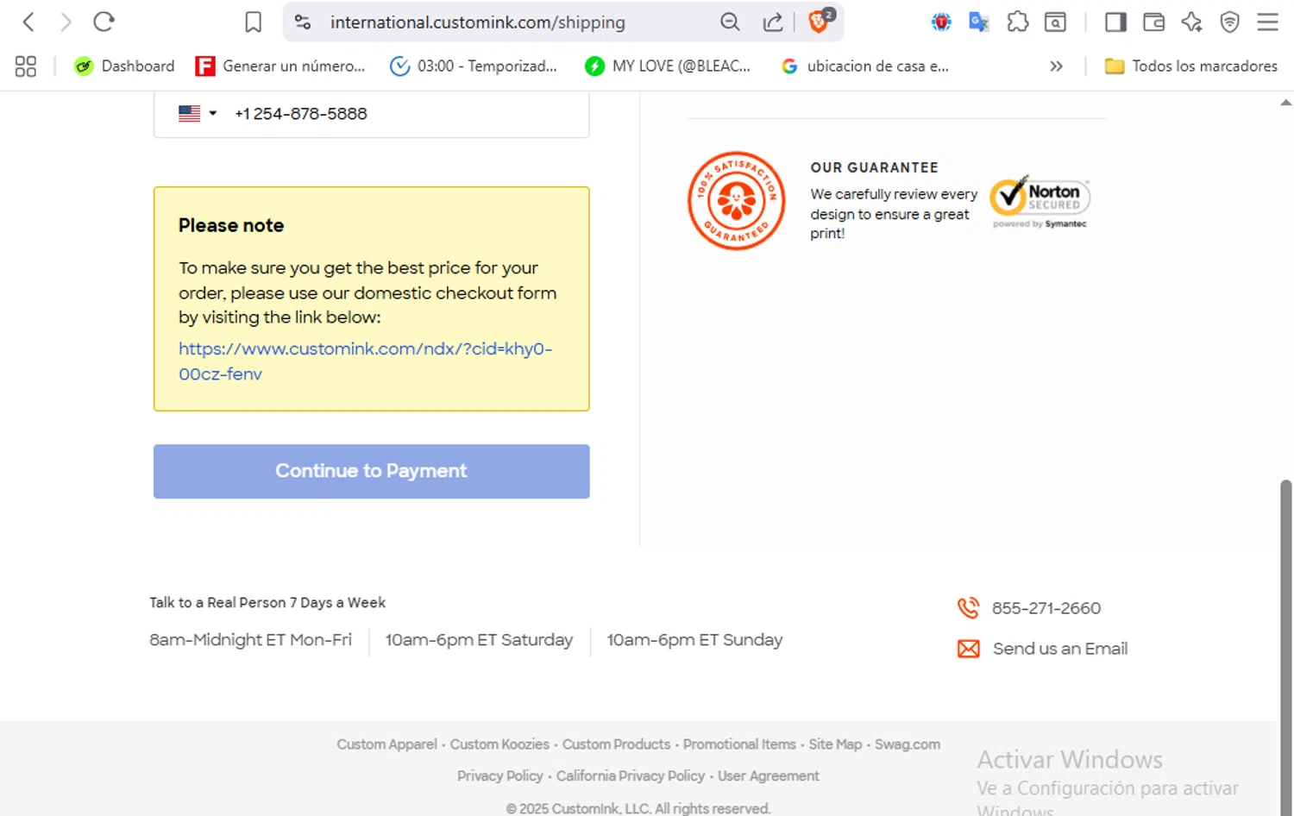Select 'Please note' heading text

[231, 225]
